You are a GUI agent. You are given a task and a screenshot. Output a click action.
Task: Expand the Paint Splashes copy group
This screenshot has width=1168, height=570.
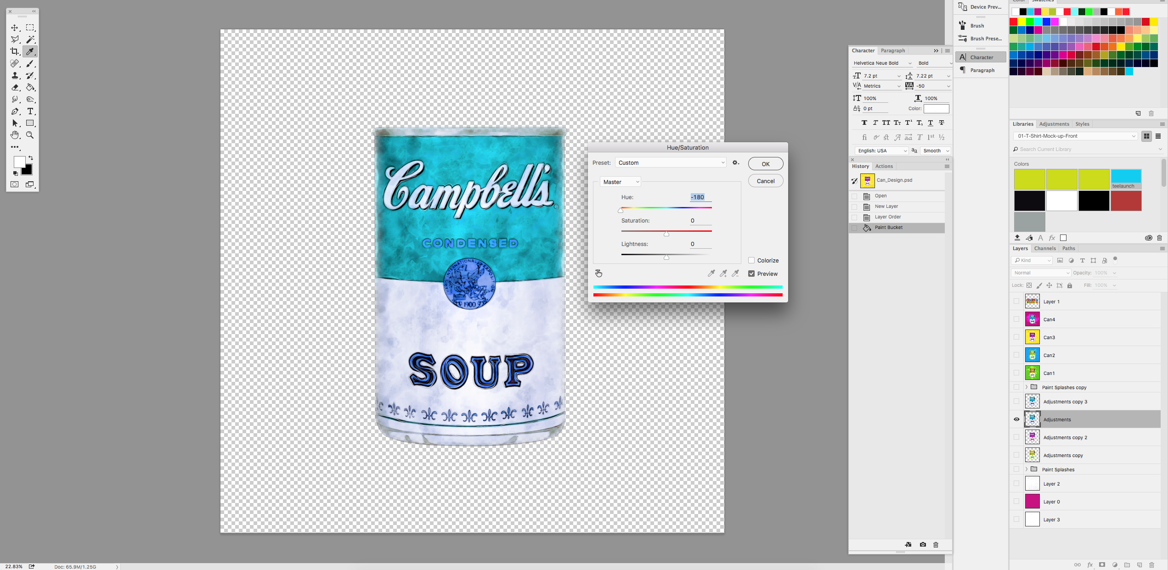(x=1027, y=387)
